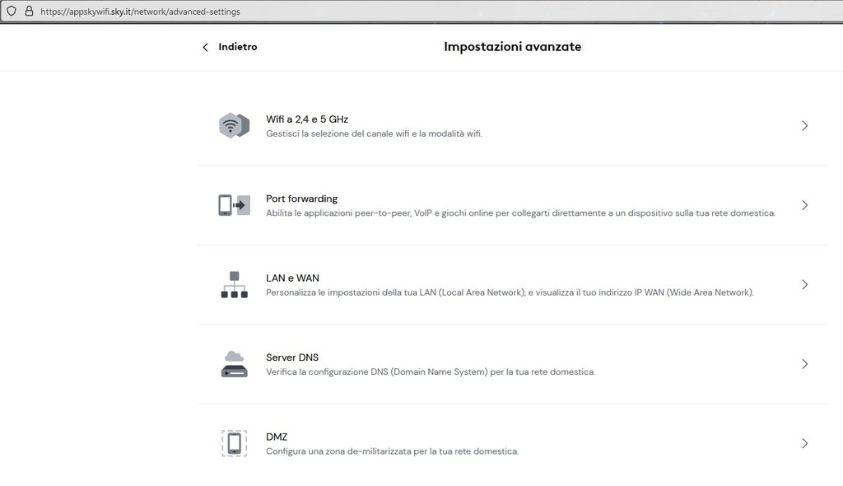843x486 pixels.
Task: Open the LAN e WAN title
Action: click(292, 278)
